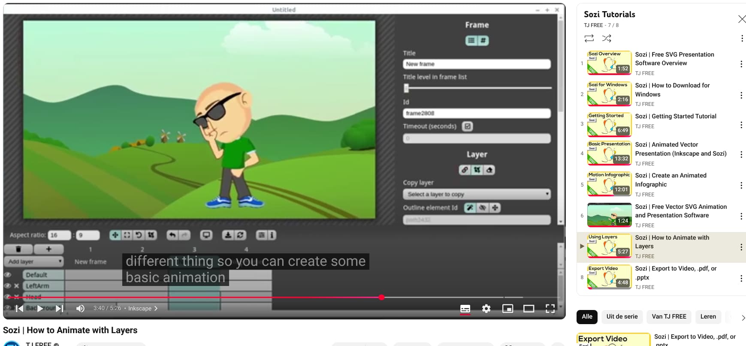Click fit-to-element crosshair icon
The image size is (746, 346).
click(x=495, y=208)
